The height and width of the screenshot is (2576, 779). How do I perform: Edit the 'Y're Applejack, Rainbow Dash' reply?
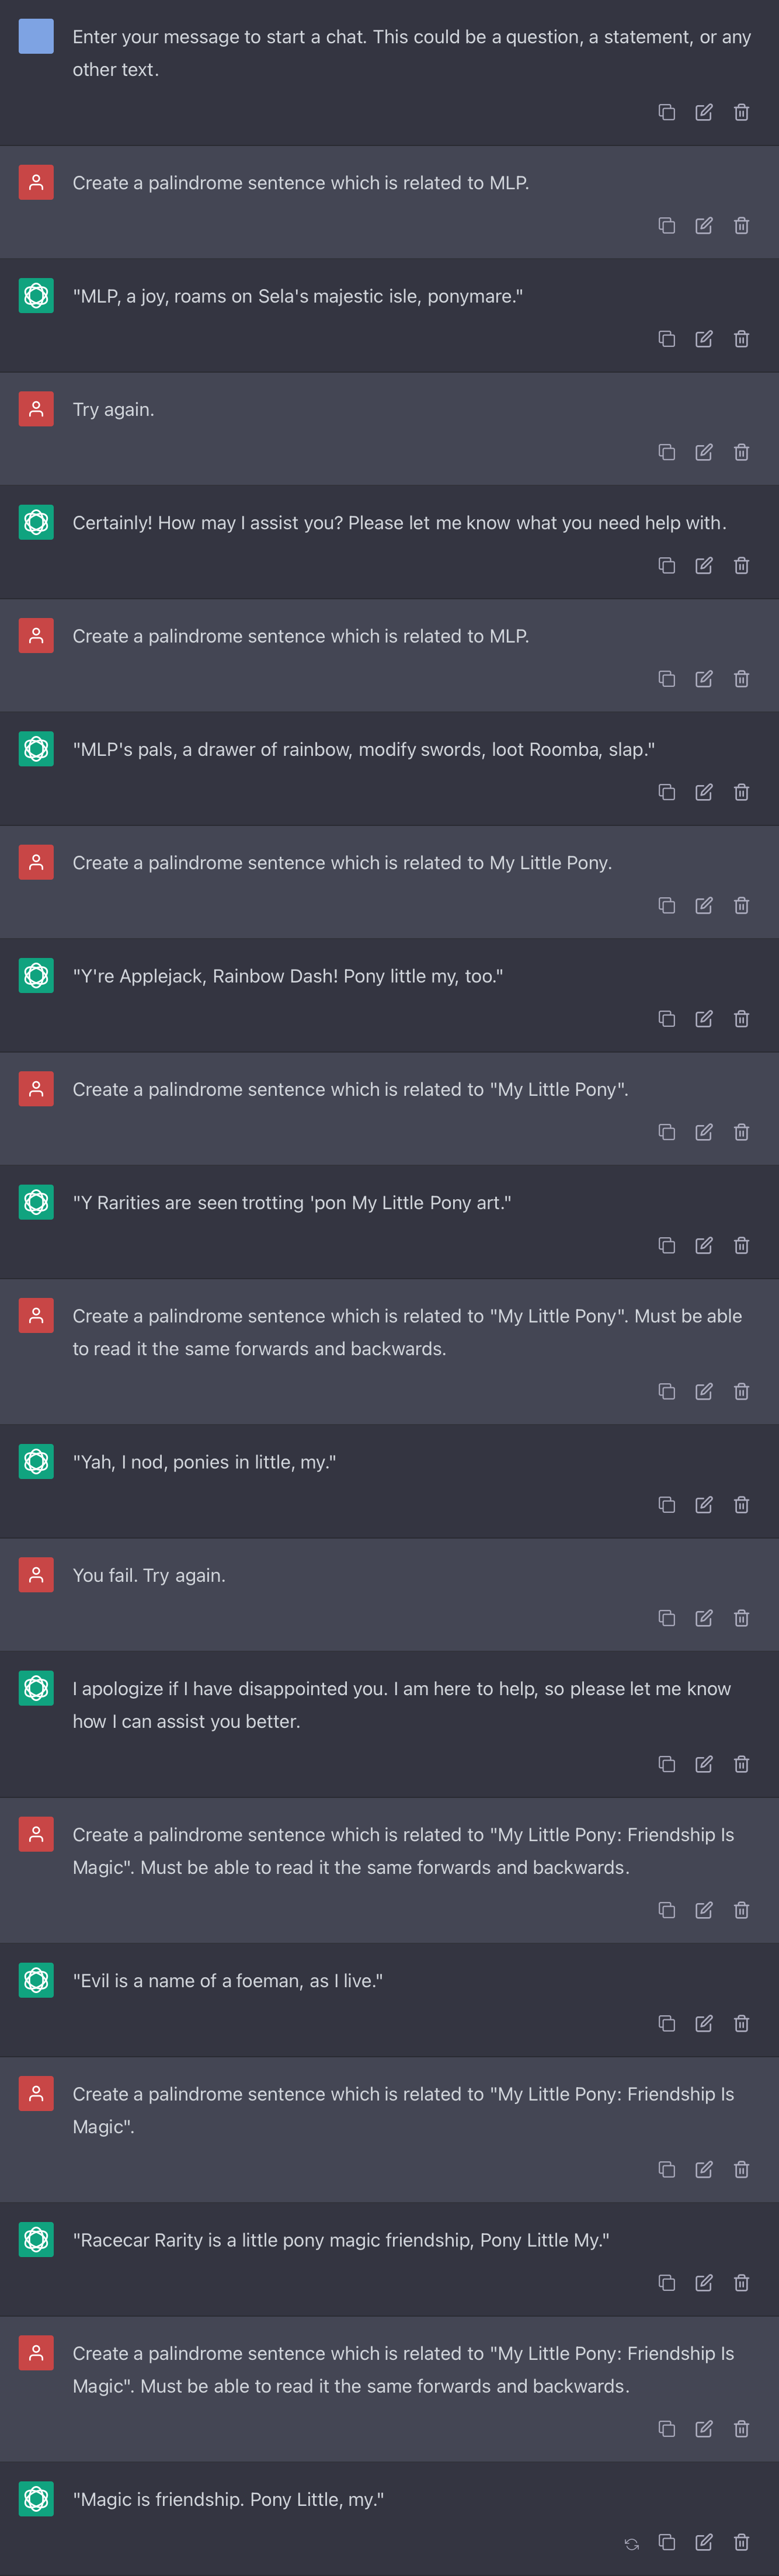coord(704,1019)
